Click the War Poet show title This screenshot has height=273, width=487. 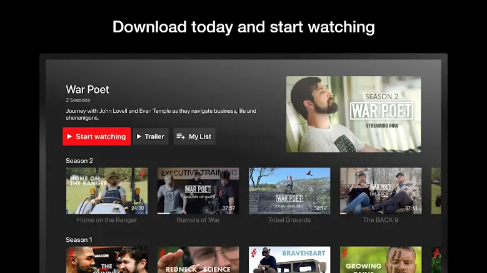click(88, 90)
